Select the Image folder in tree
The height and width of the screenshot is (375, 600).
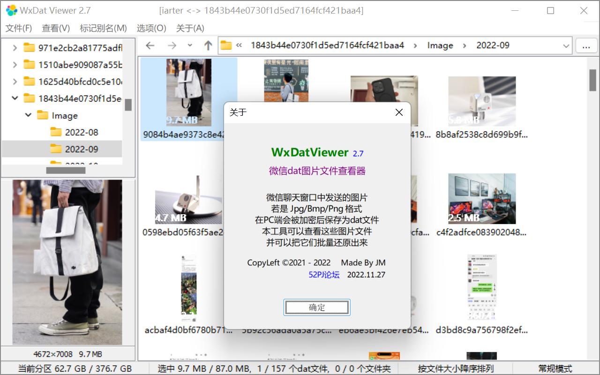tap(65, 115)
